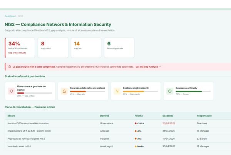Click the pulse icon for Gestione degli incidenti
The image size is (231, 155).
click(x=117, y=91)
